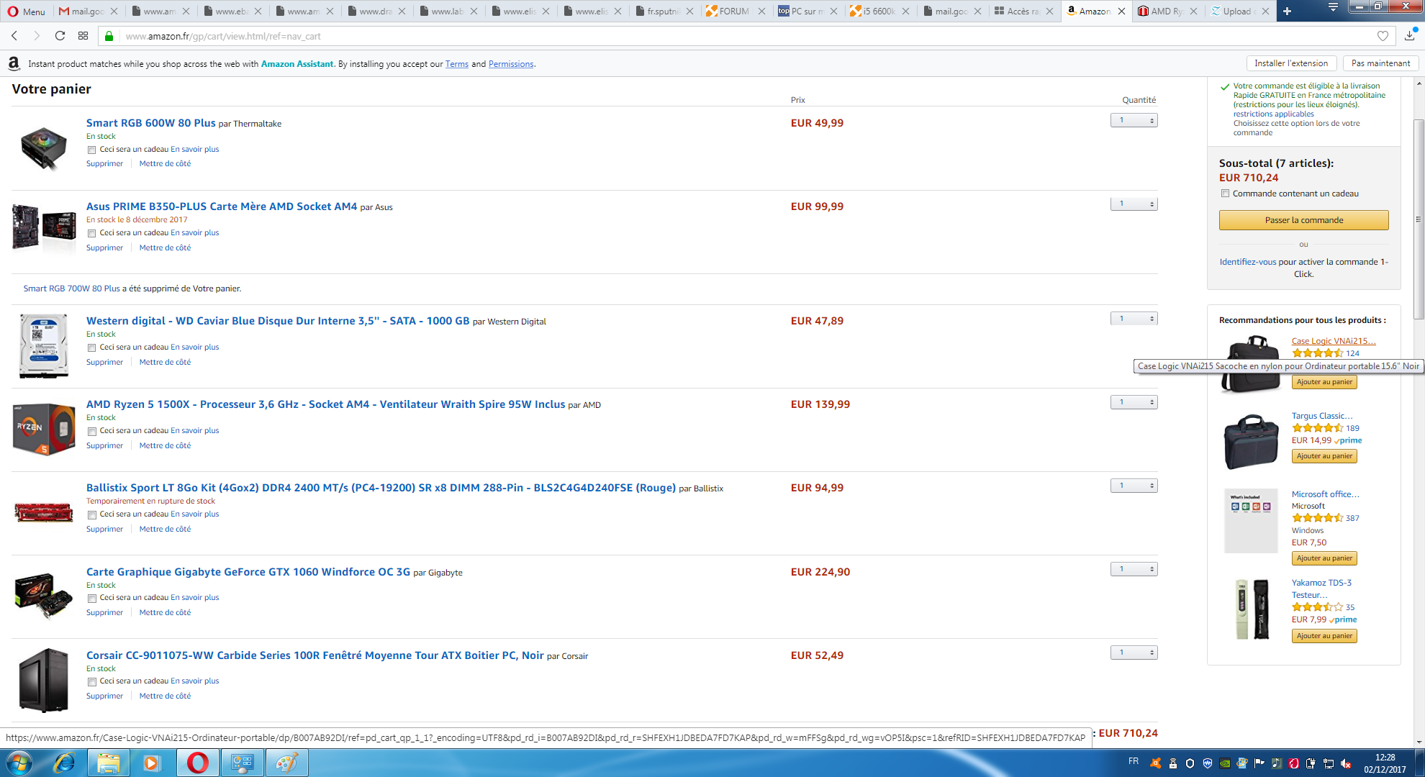The height and width of the screenshot is (777, 1425).
Task: Tick 'Commande contenant un cadeau' checkbox
Action: tap(1225, 194)
